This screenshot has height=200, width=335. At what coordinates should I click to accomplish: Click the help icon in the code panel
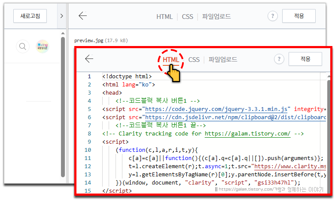pos(279,59)
